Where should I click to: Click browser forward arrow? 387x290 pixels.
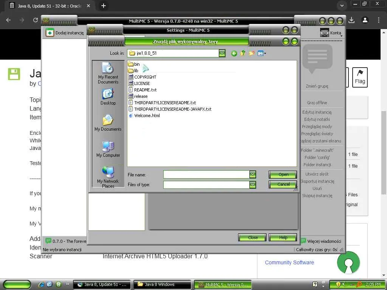pyautogui.click(x=22, y=20)
